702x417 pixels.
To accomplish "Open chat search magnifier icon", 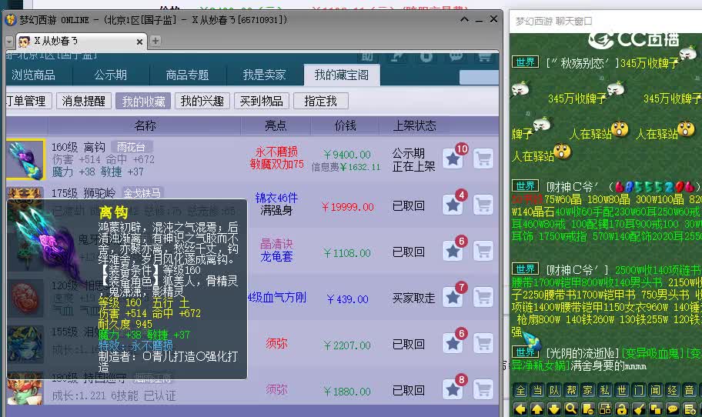I will [x=571, y=409].
